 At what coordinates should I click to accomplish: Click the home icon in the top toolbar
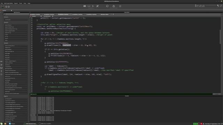coord(114,6)
